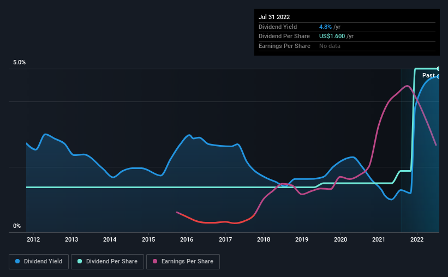Select the 2020 x-axis year label
Screen dimensions: 448x277
(341, 239)
